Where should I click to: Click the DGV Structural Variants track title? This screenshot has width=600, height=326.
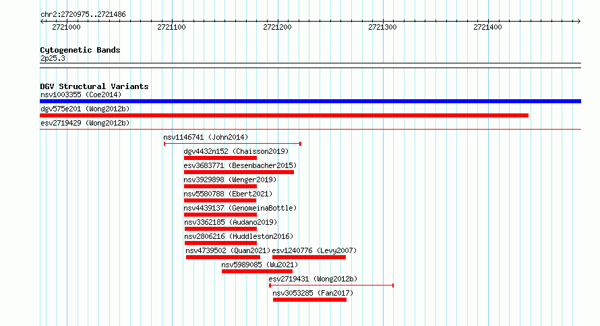click(94, 86)
